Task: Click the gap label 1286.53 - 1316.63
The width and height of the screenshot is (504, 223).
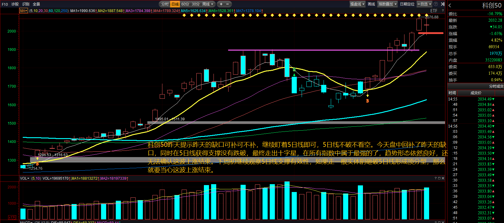Action: pos(53,155)
